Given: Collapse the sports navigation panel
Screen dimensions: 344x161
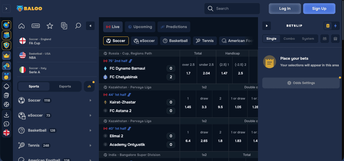Looking at the screenshot, I should click(x=90, y=26).
